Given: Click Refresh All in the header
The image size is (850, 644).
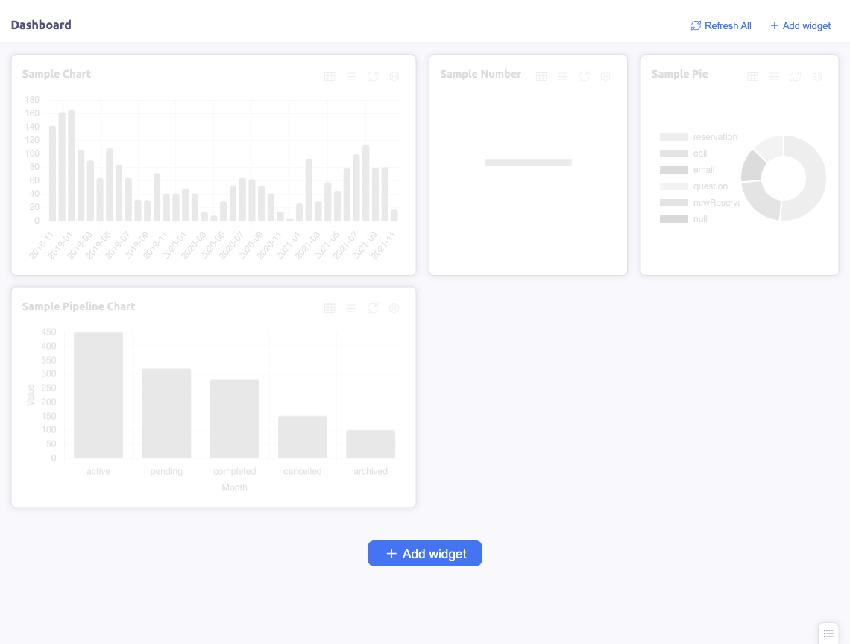Looking at the screenshot, I should [x=721, y=25].
